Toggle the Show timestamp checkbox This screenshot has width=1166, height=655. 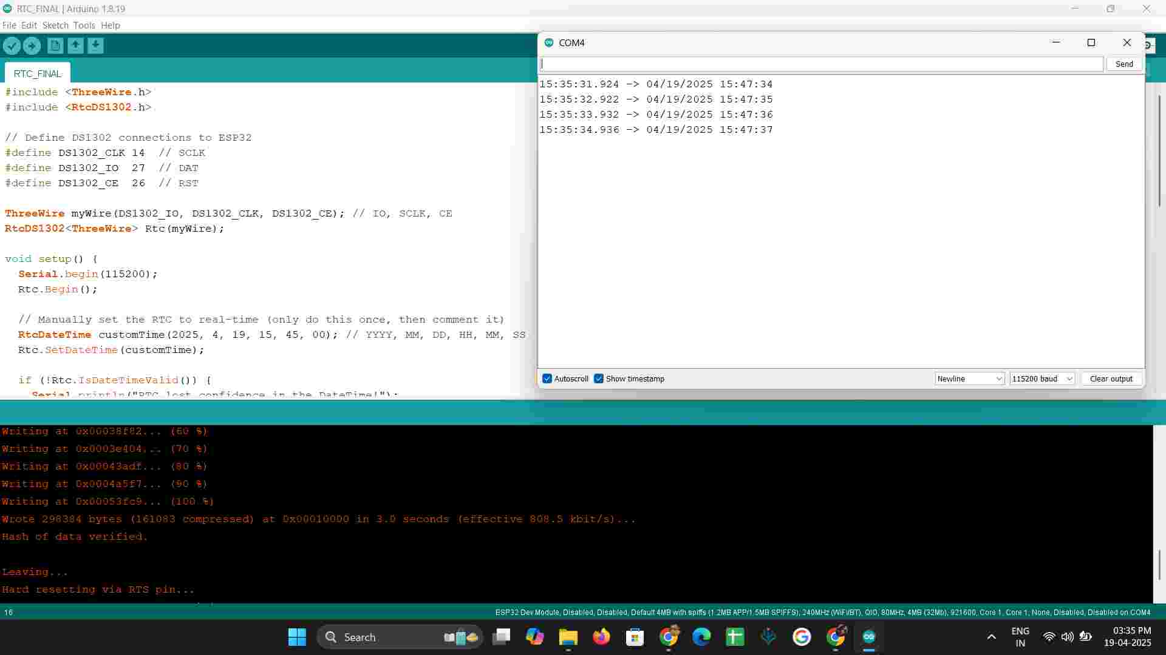click(599, 378)
